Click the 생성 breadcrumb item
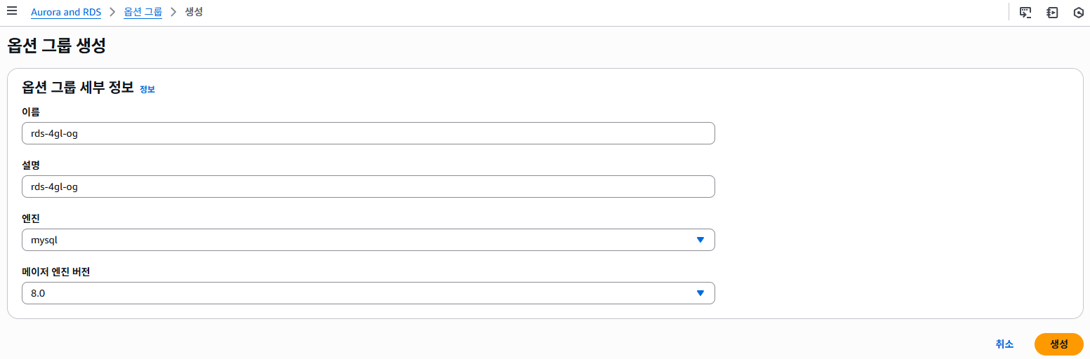This screenshot has height=359, width=1090. click(x=194, y=13)
